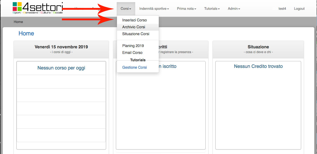Choose Archivio Corsi menu entry

point(134,27)
